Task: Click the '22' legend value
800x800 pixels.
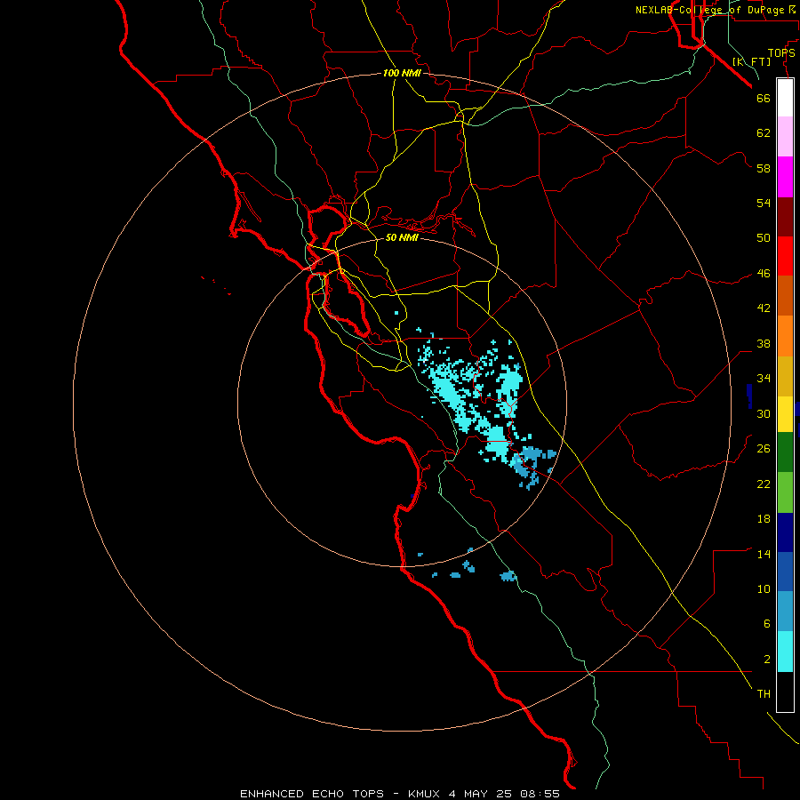Action: click(x=764, y=484)
